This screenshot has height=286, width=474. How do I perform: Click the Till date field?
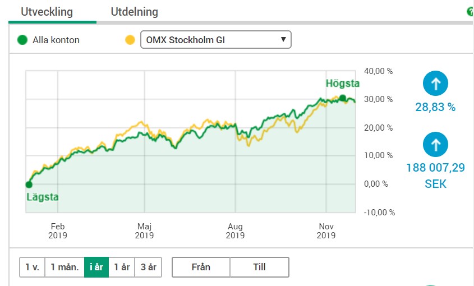259,267
